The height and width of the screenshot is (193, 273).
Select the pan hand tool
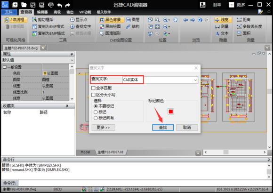(175, 20)
